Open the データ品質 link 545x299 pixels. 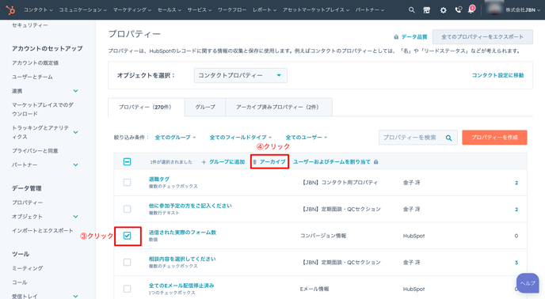(414, 37)
